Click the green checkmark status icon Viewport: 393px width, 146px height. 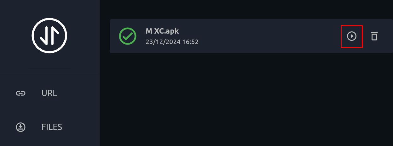pos(128,36)
